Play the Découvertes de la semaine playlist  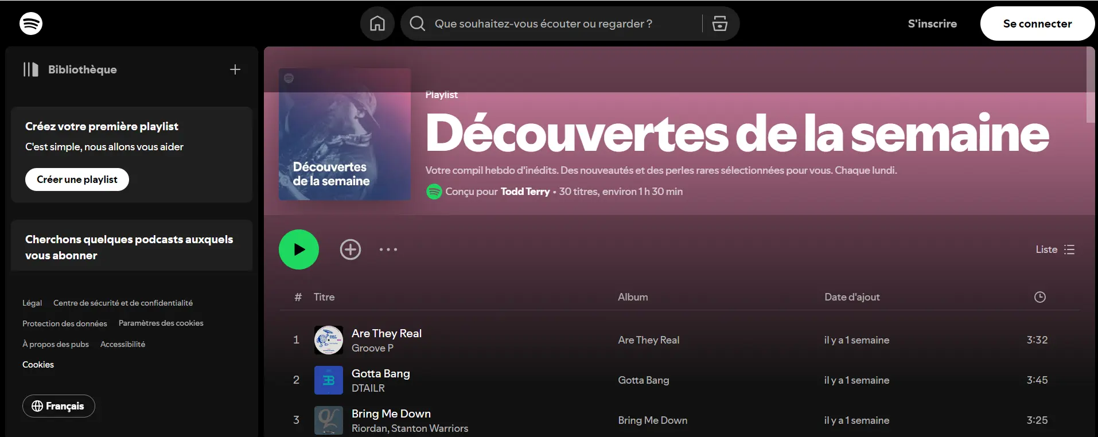[299, 249]
